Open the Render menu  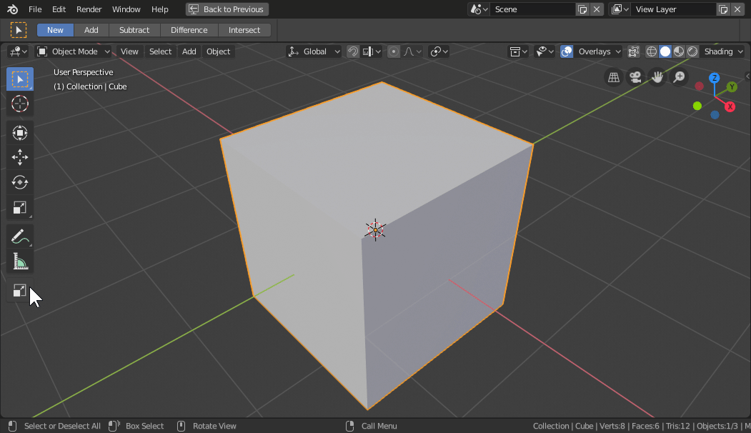pyautogui.click(x=89, y=9)
